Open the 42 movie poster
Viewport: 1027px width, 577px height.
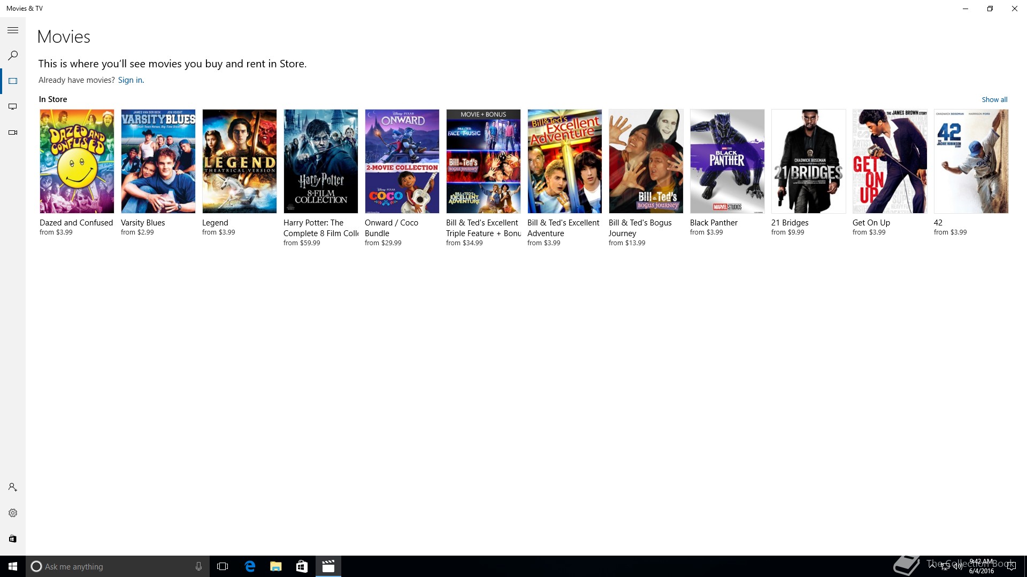971,161
